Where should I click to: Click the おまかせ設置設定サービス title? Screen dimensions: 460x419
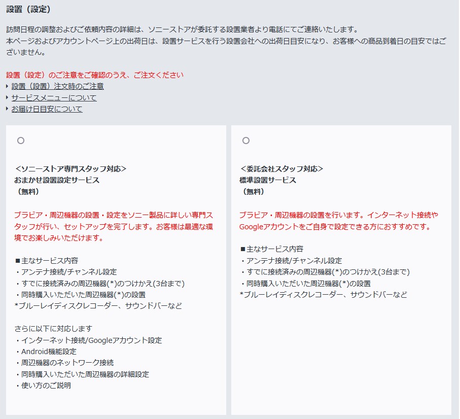coord(57,180)
